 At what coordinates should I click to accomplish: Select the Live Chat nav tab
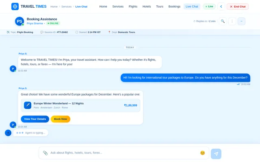tap(192, 6)
